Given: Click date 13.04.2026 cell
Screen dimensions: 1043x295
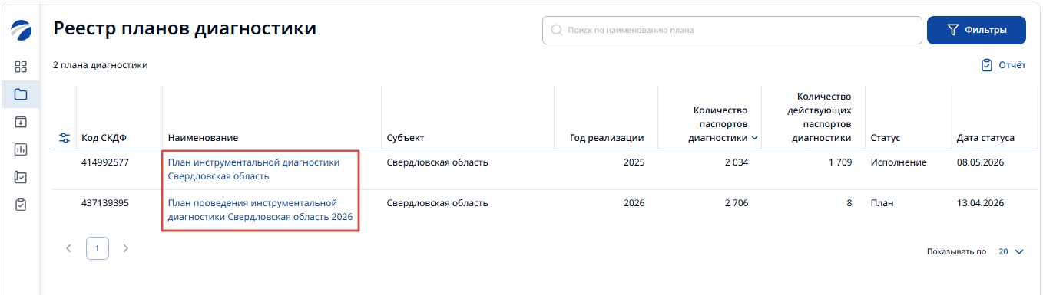Looking at the screenshot, I should coord(981,203).
